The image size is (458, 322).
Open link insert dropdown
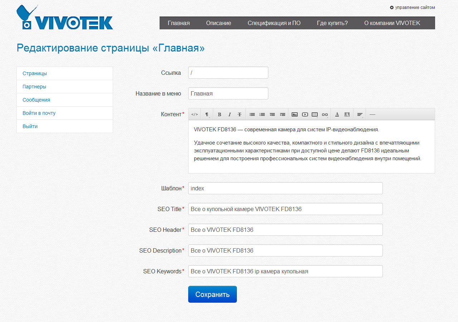tap(325, 114)
